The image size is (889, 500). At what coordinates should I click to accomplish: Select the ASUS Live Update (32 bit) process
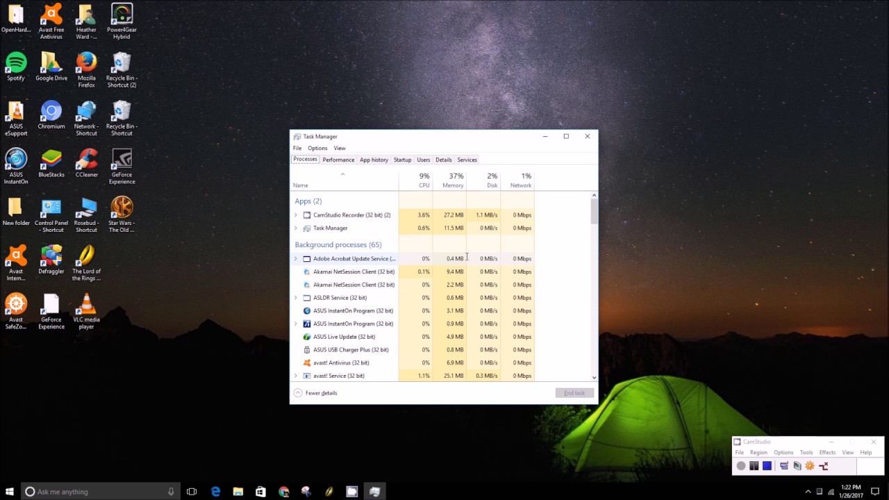pos(413,337)
